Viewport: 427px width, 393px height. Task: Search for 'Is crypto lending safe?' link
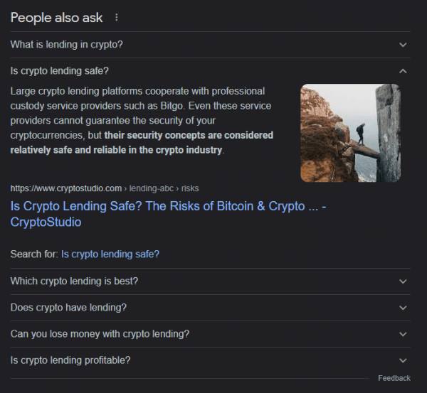[x=110, y=254]
